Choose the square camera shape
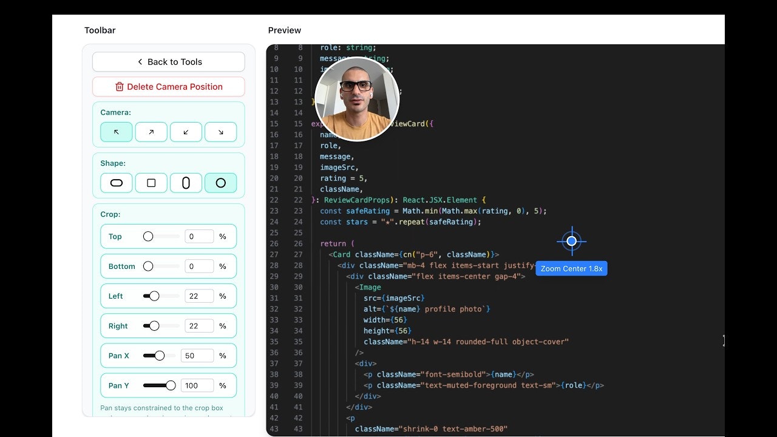777x437 pixels. 151,183
